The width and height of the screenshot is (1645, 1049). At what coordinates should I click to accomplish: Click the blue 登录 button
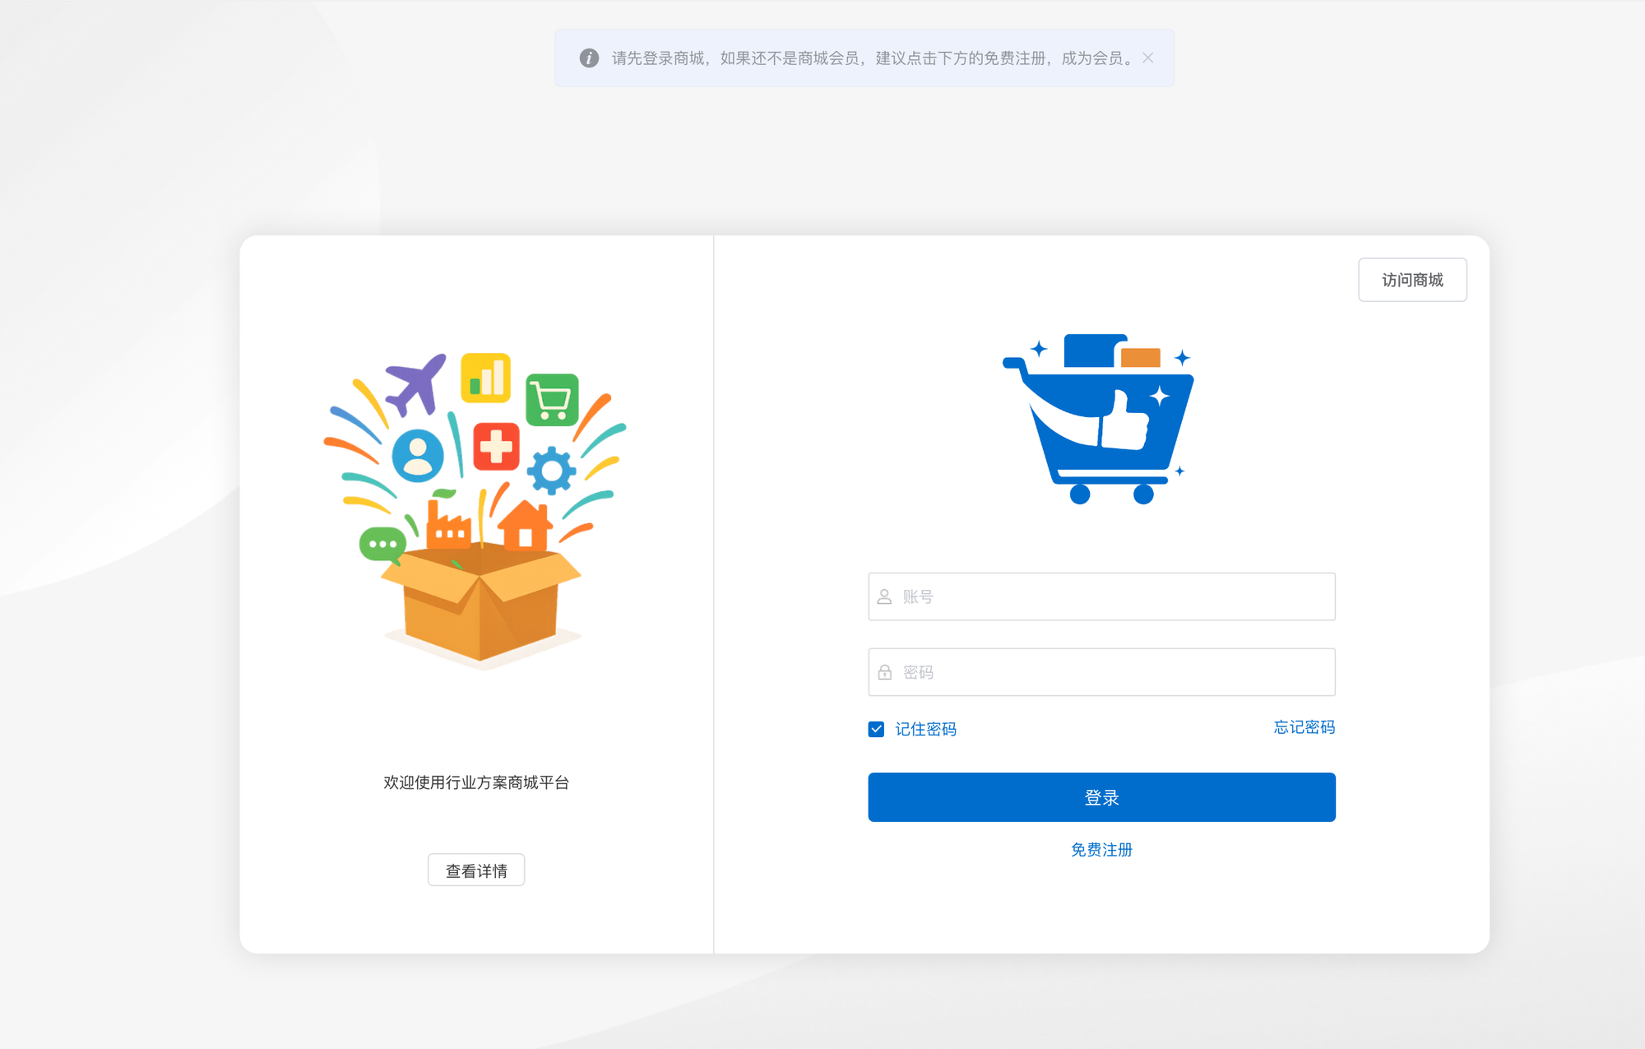tap(1101, 797)
